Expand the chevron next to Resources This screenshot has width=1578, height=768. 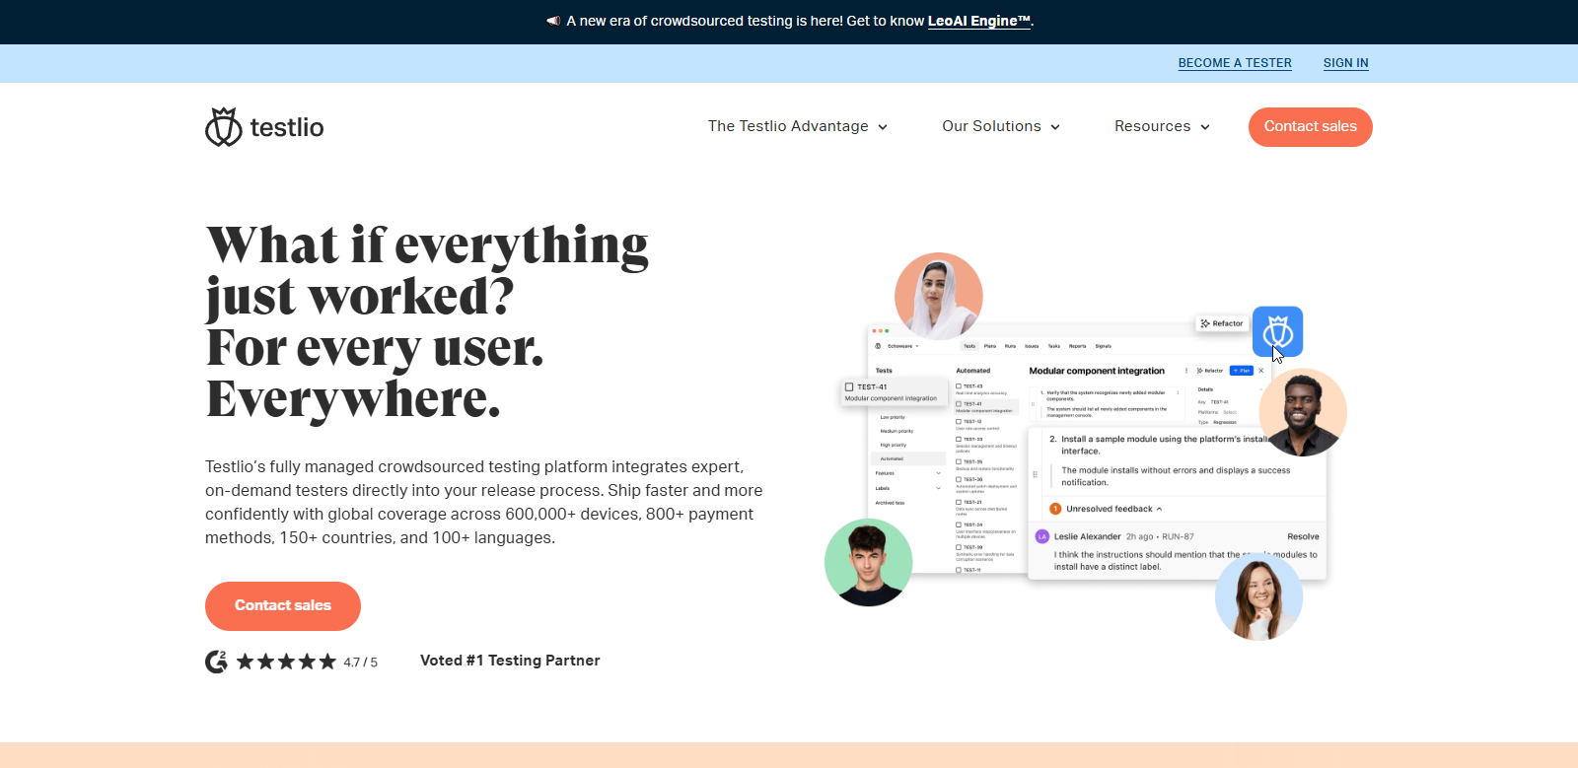point(1205,127)
